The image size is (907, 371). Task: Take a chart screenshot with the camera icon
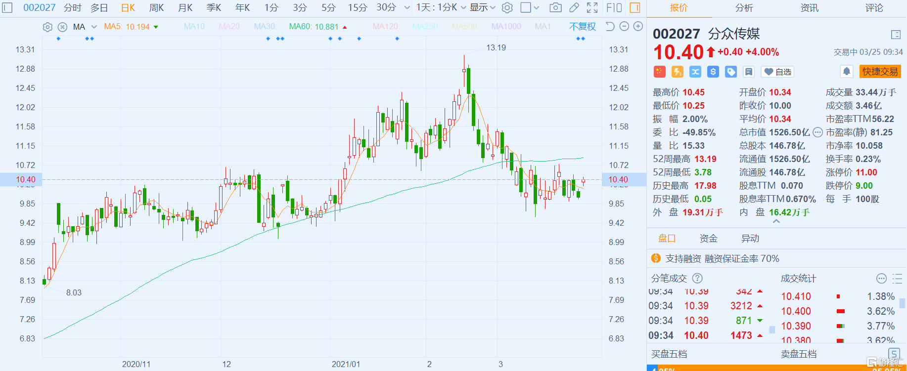[555, 7]
